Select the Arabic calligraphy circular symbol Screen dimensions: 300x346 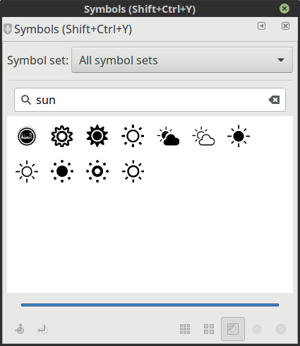27,136
